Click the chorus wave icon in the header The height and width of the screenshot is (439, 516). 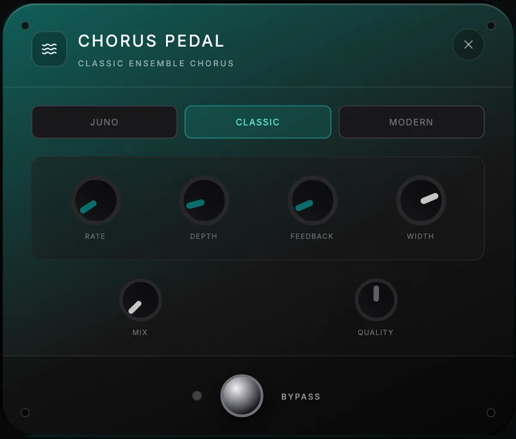[50, 49]
